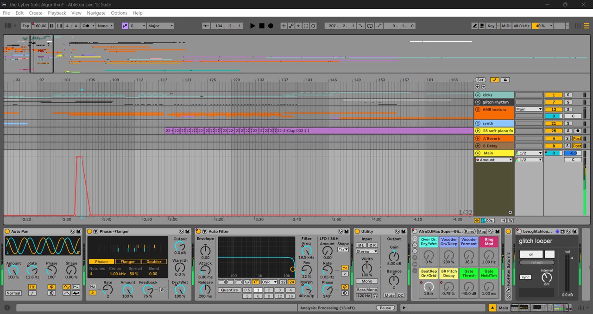Click the Utility Gain knob
The height and width of the screenshot is (314, 593).
394,257
